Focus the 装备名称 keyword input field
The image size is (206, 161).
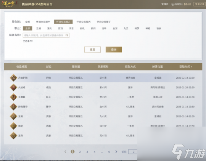[x=46, y=35]
